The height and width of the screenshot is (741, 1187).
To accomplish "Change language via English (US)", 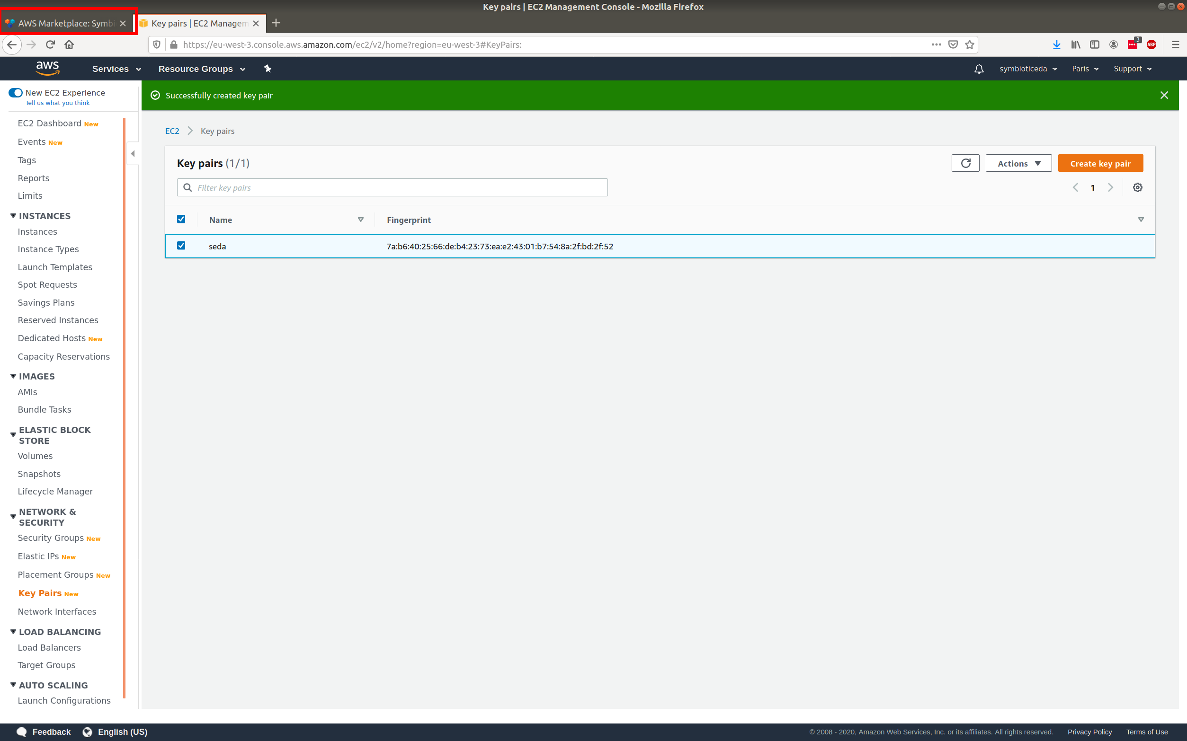I will pyautogui.click(x=115, y=732).
